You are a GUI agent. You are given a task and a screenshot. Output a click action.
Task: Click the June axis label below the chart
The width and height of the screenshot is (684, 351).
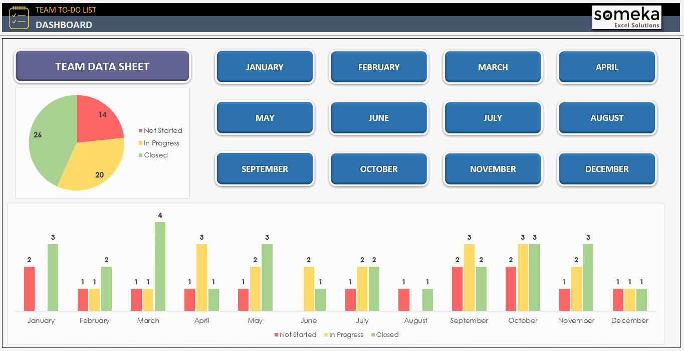tap(309, 320)
